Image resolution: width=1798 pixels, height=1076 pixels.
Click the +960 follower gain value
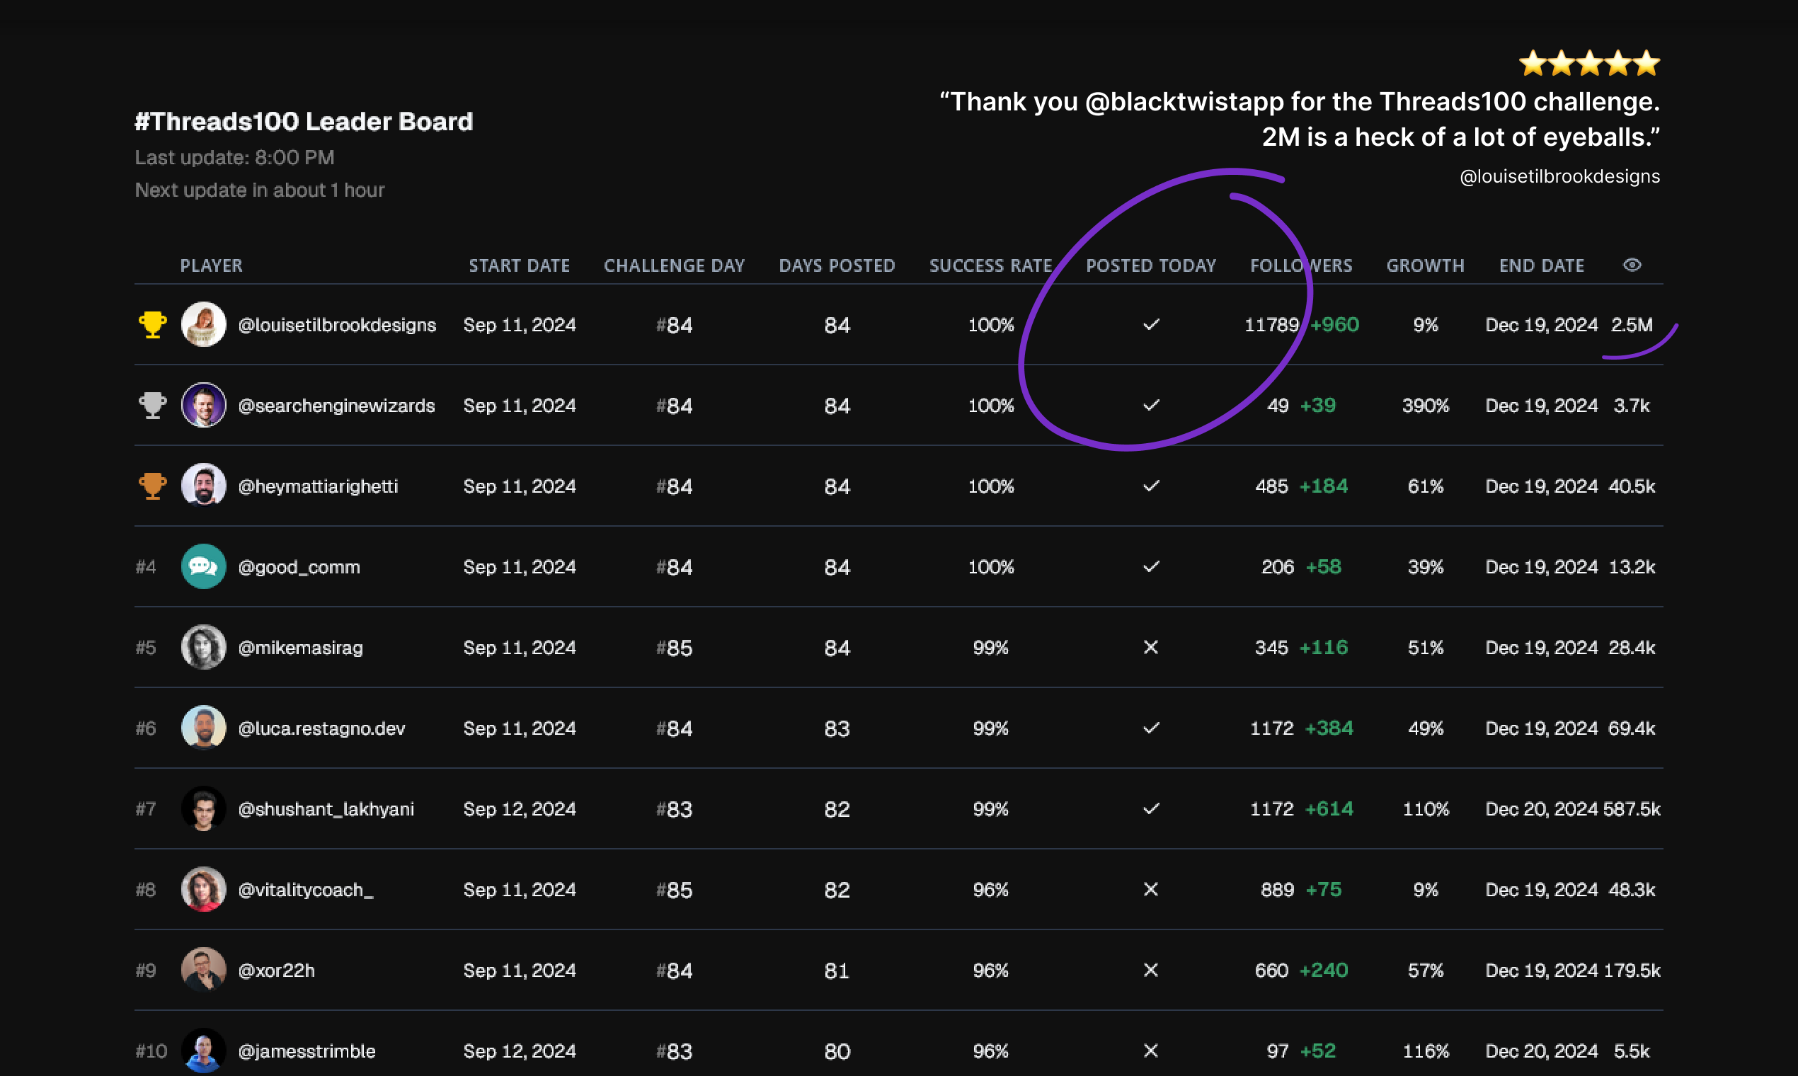pyautogui.click(x=1335, y=325)
